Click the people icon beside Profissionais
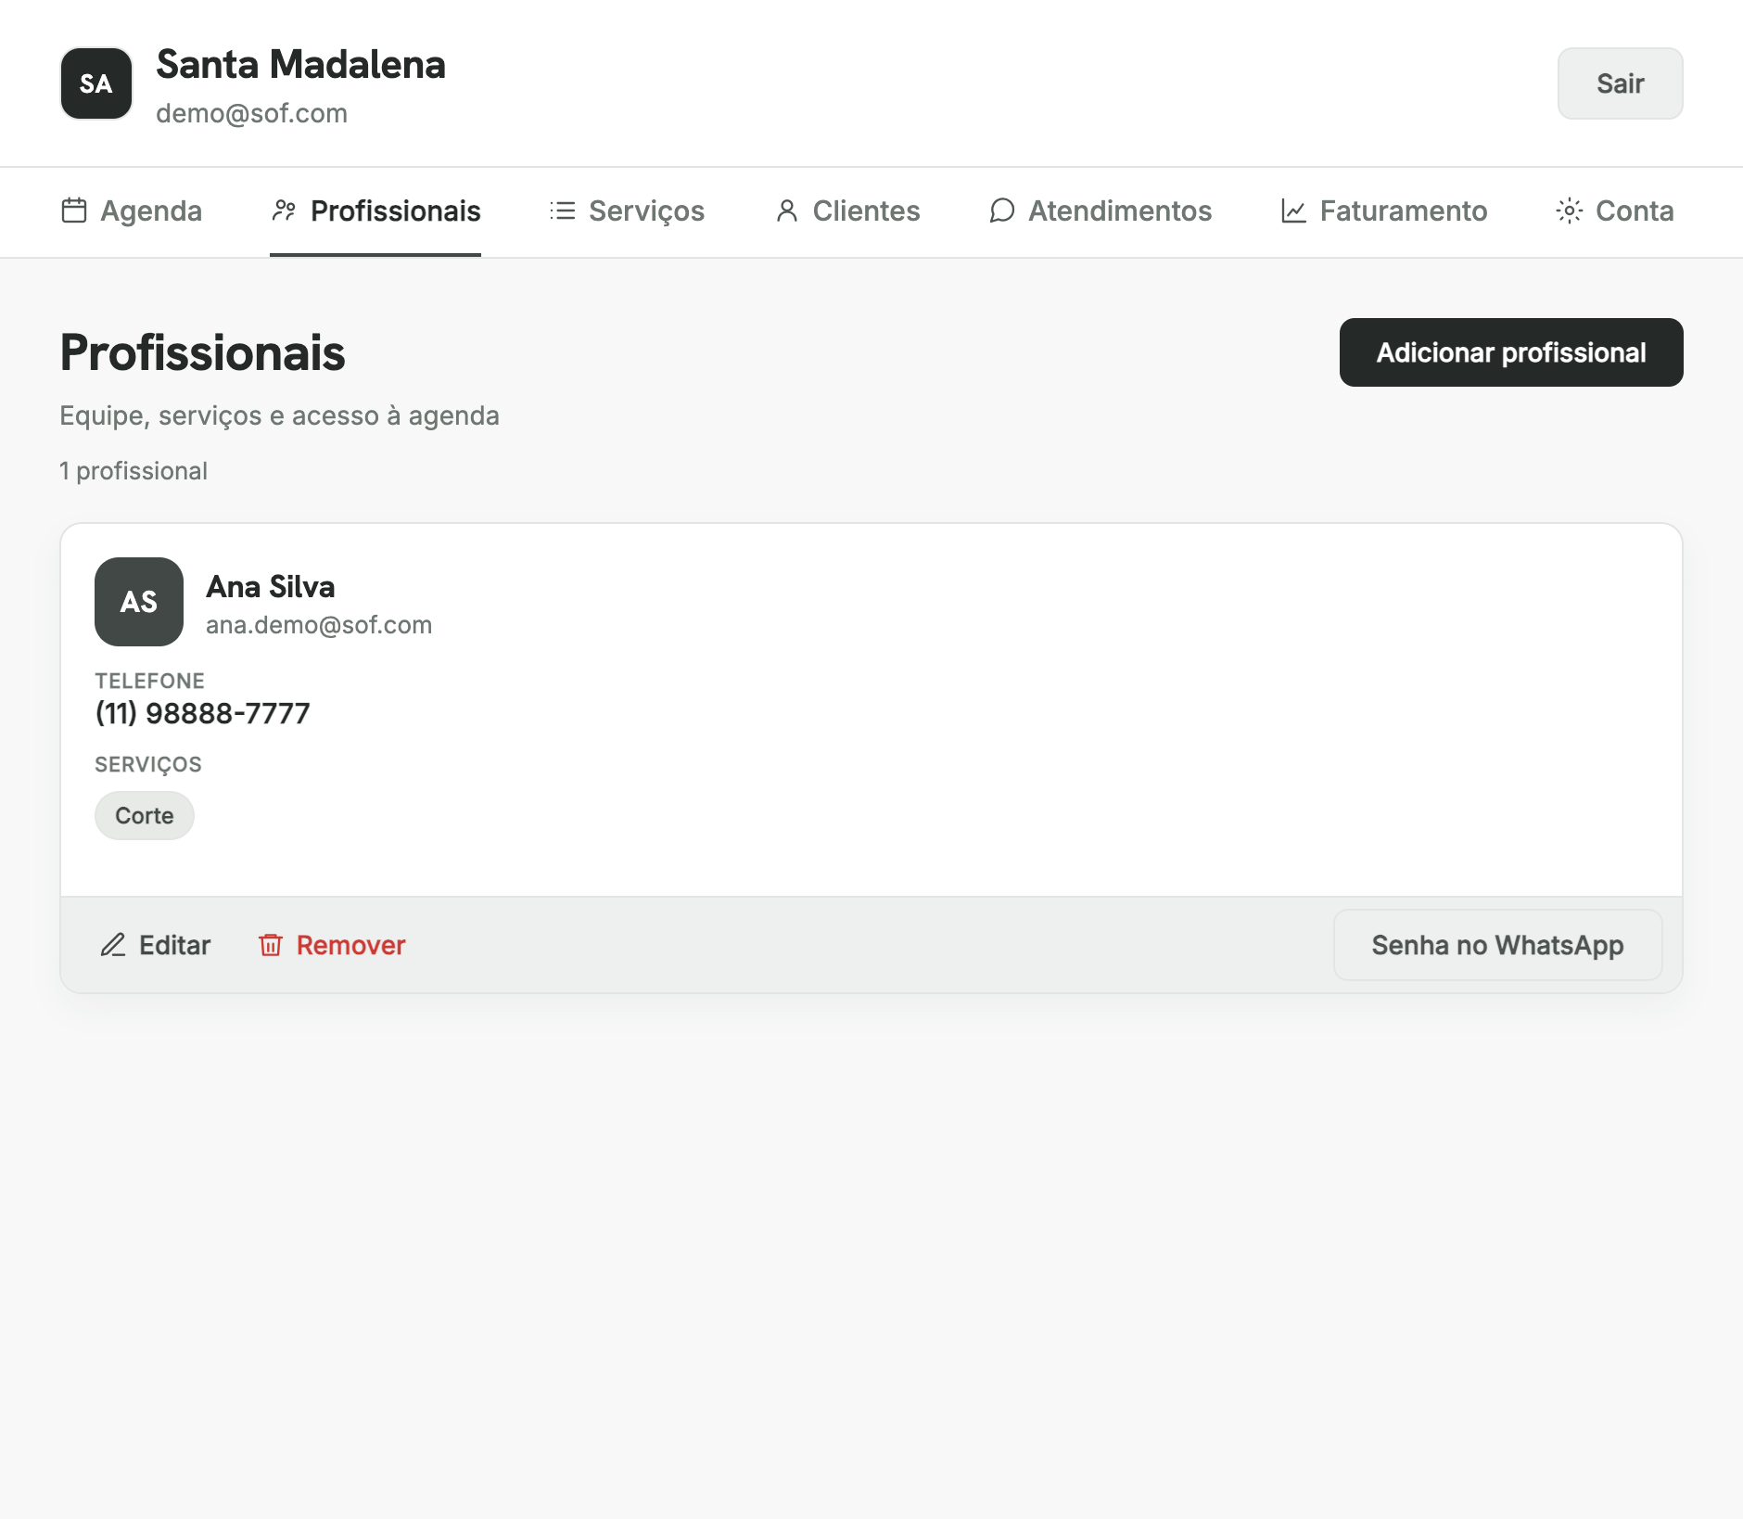1743x1519 pixels. coord(284,211)
